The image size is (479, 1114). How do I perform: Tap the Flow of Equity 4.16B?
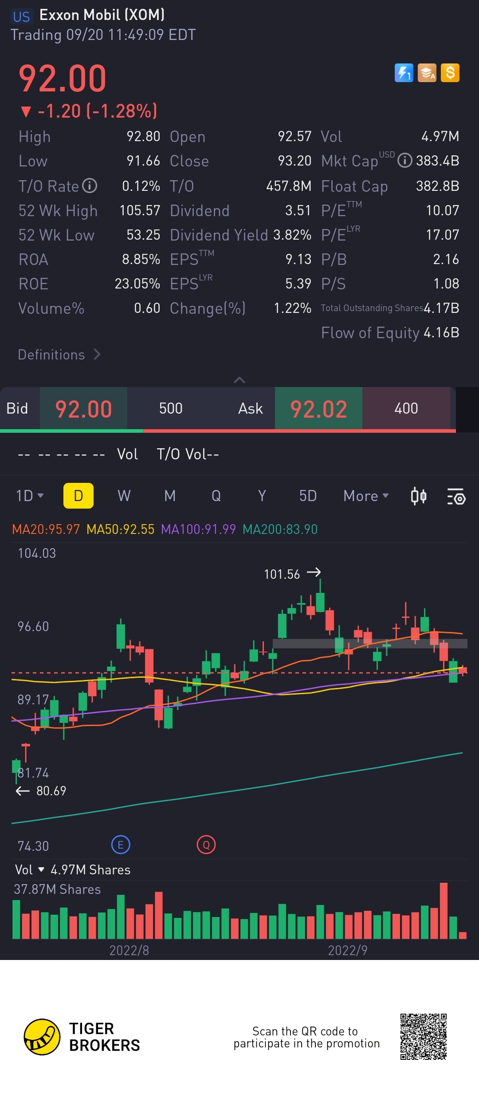[442, 332]
